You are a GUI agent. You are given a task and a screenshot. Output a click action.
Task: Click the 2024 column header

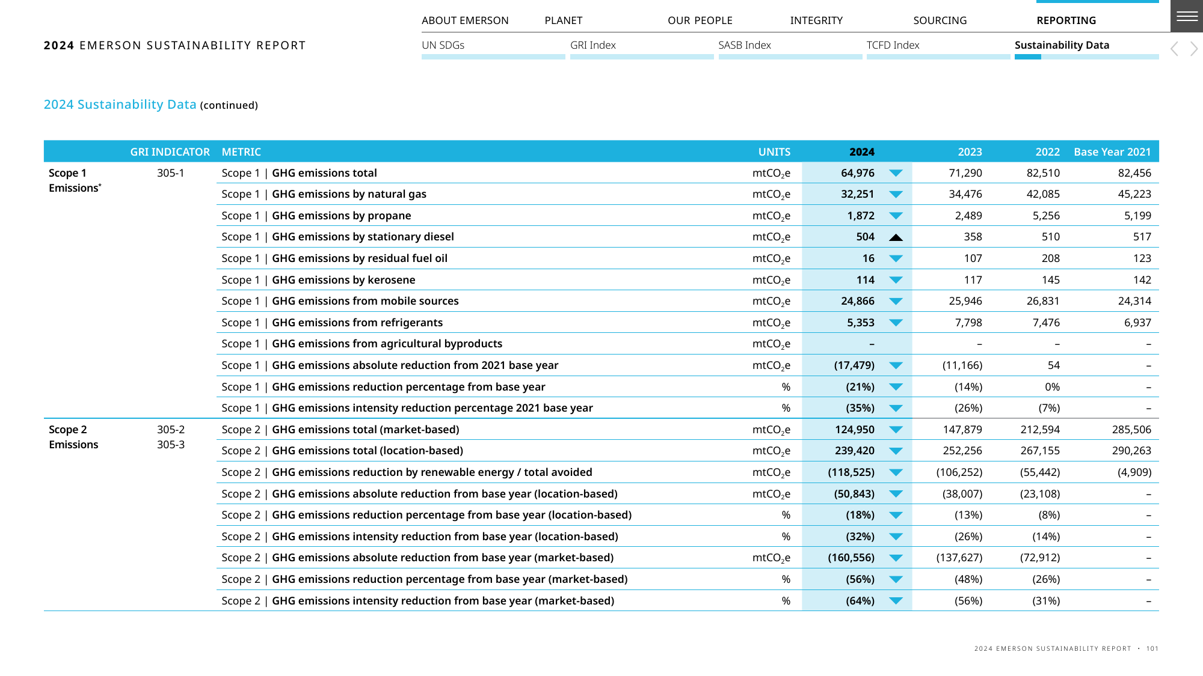coord(861,152)
